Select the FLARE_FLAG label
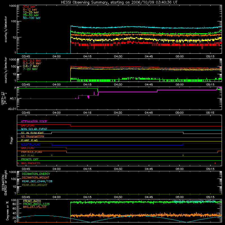 29,140
